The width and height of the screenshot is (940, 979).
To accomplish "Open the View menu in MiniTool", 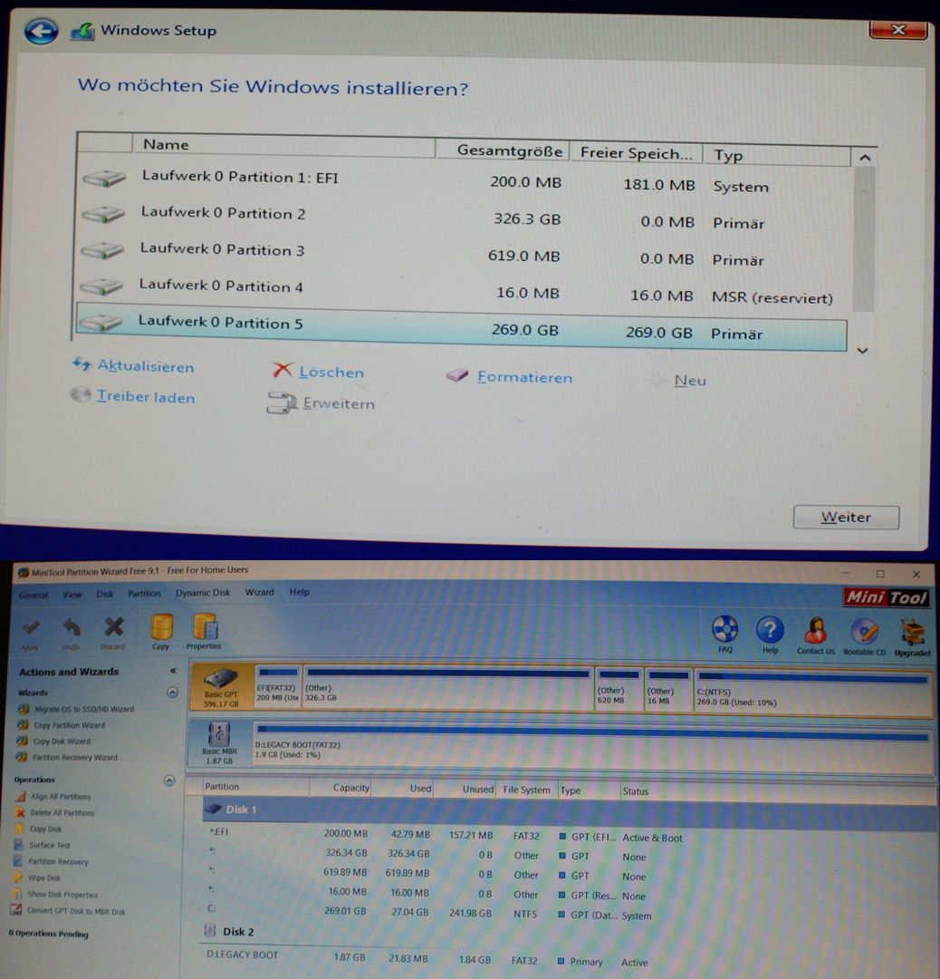I will pos(72,595).
